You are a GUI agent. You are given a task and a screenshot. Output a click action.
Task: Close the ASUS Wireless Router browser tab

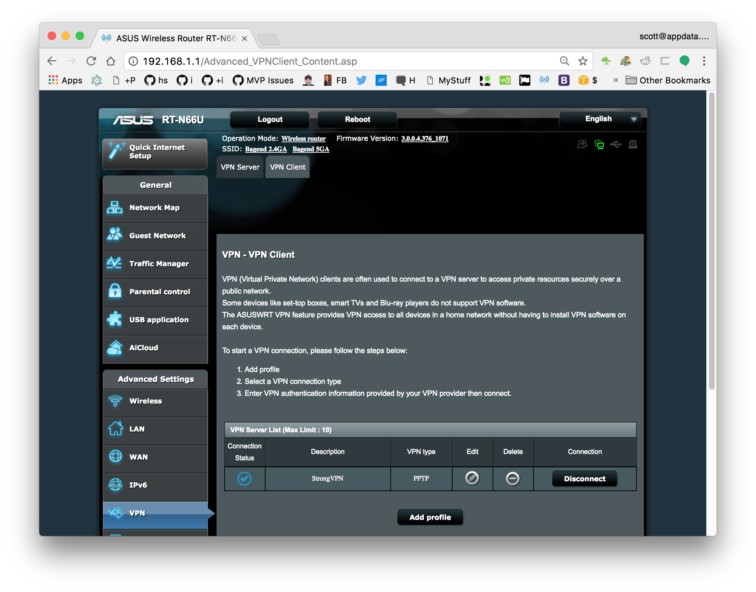pyautogui.click(x=245, y=39)
